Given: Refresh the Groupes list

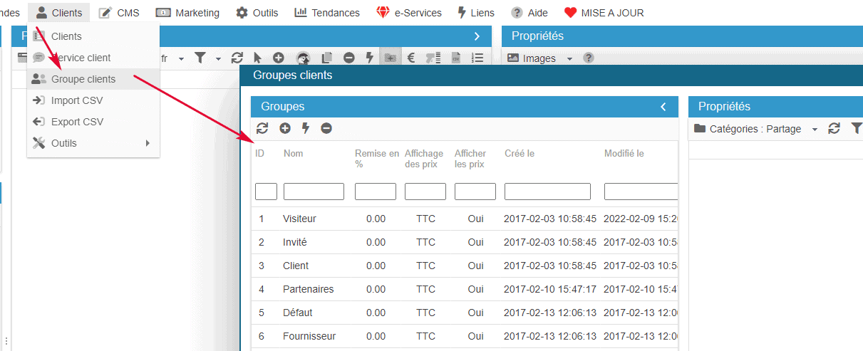Looking at the screenshot, I should point(262,128).
